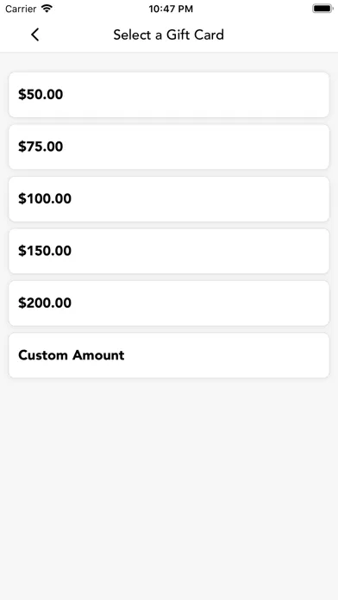
Task: Select the $150.00 gift card option
Action: [169, 251]
